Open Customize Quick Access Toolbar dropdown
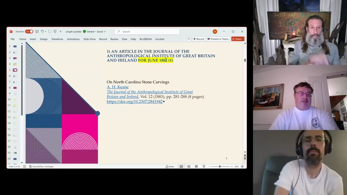 coord(60,31)
